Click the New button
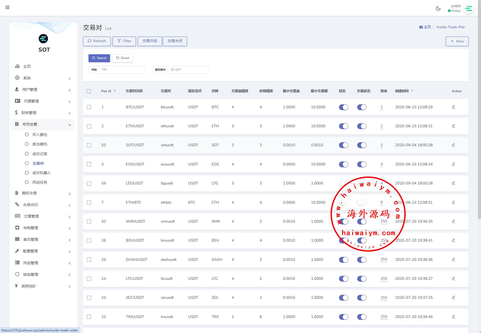The image size is (481, 333). point(457,41)
